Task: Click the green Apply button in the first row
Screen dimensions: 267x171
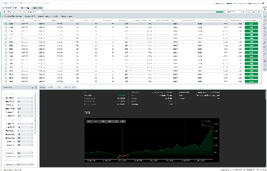Action: click(x=251, y=24)
